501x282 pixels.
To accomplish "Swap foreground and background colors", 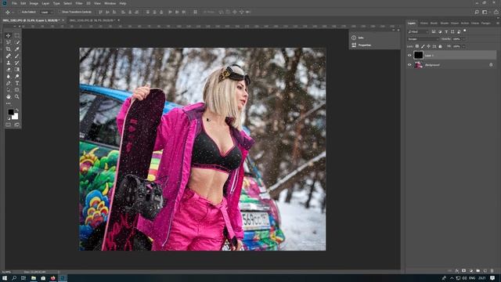I will coord(17,110).
